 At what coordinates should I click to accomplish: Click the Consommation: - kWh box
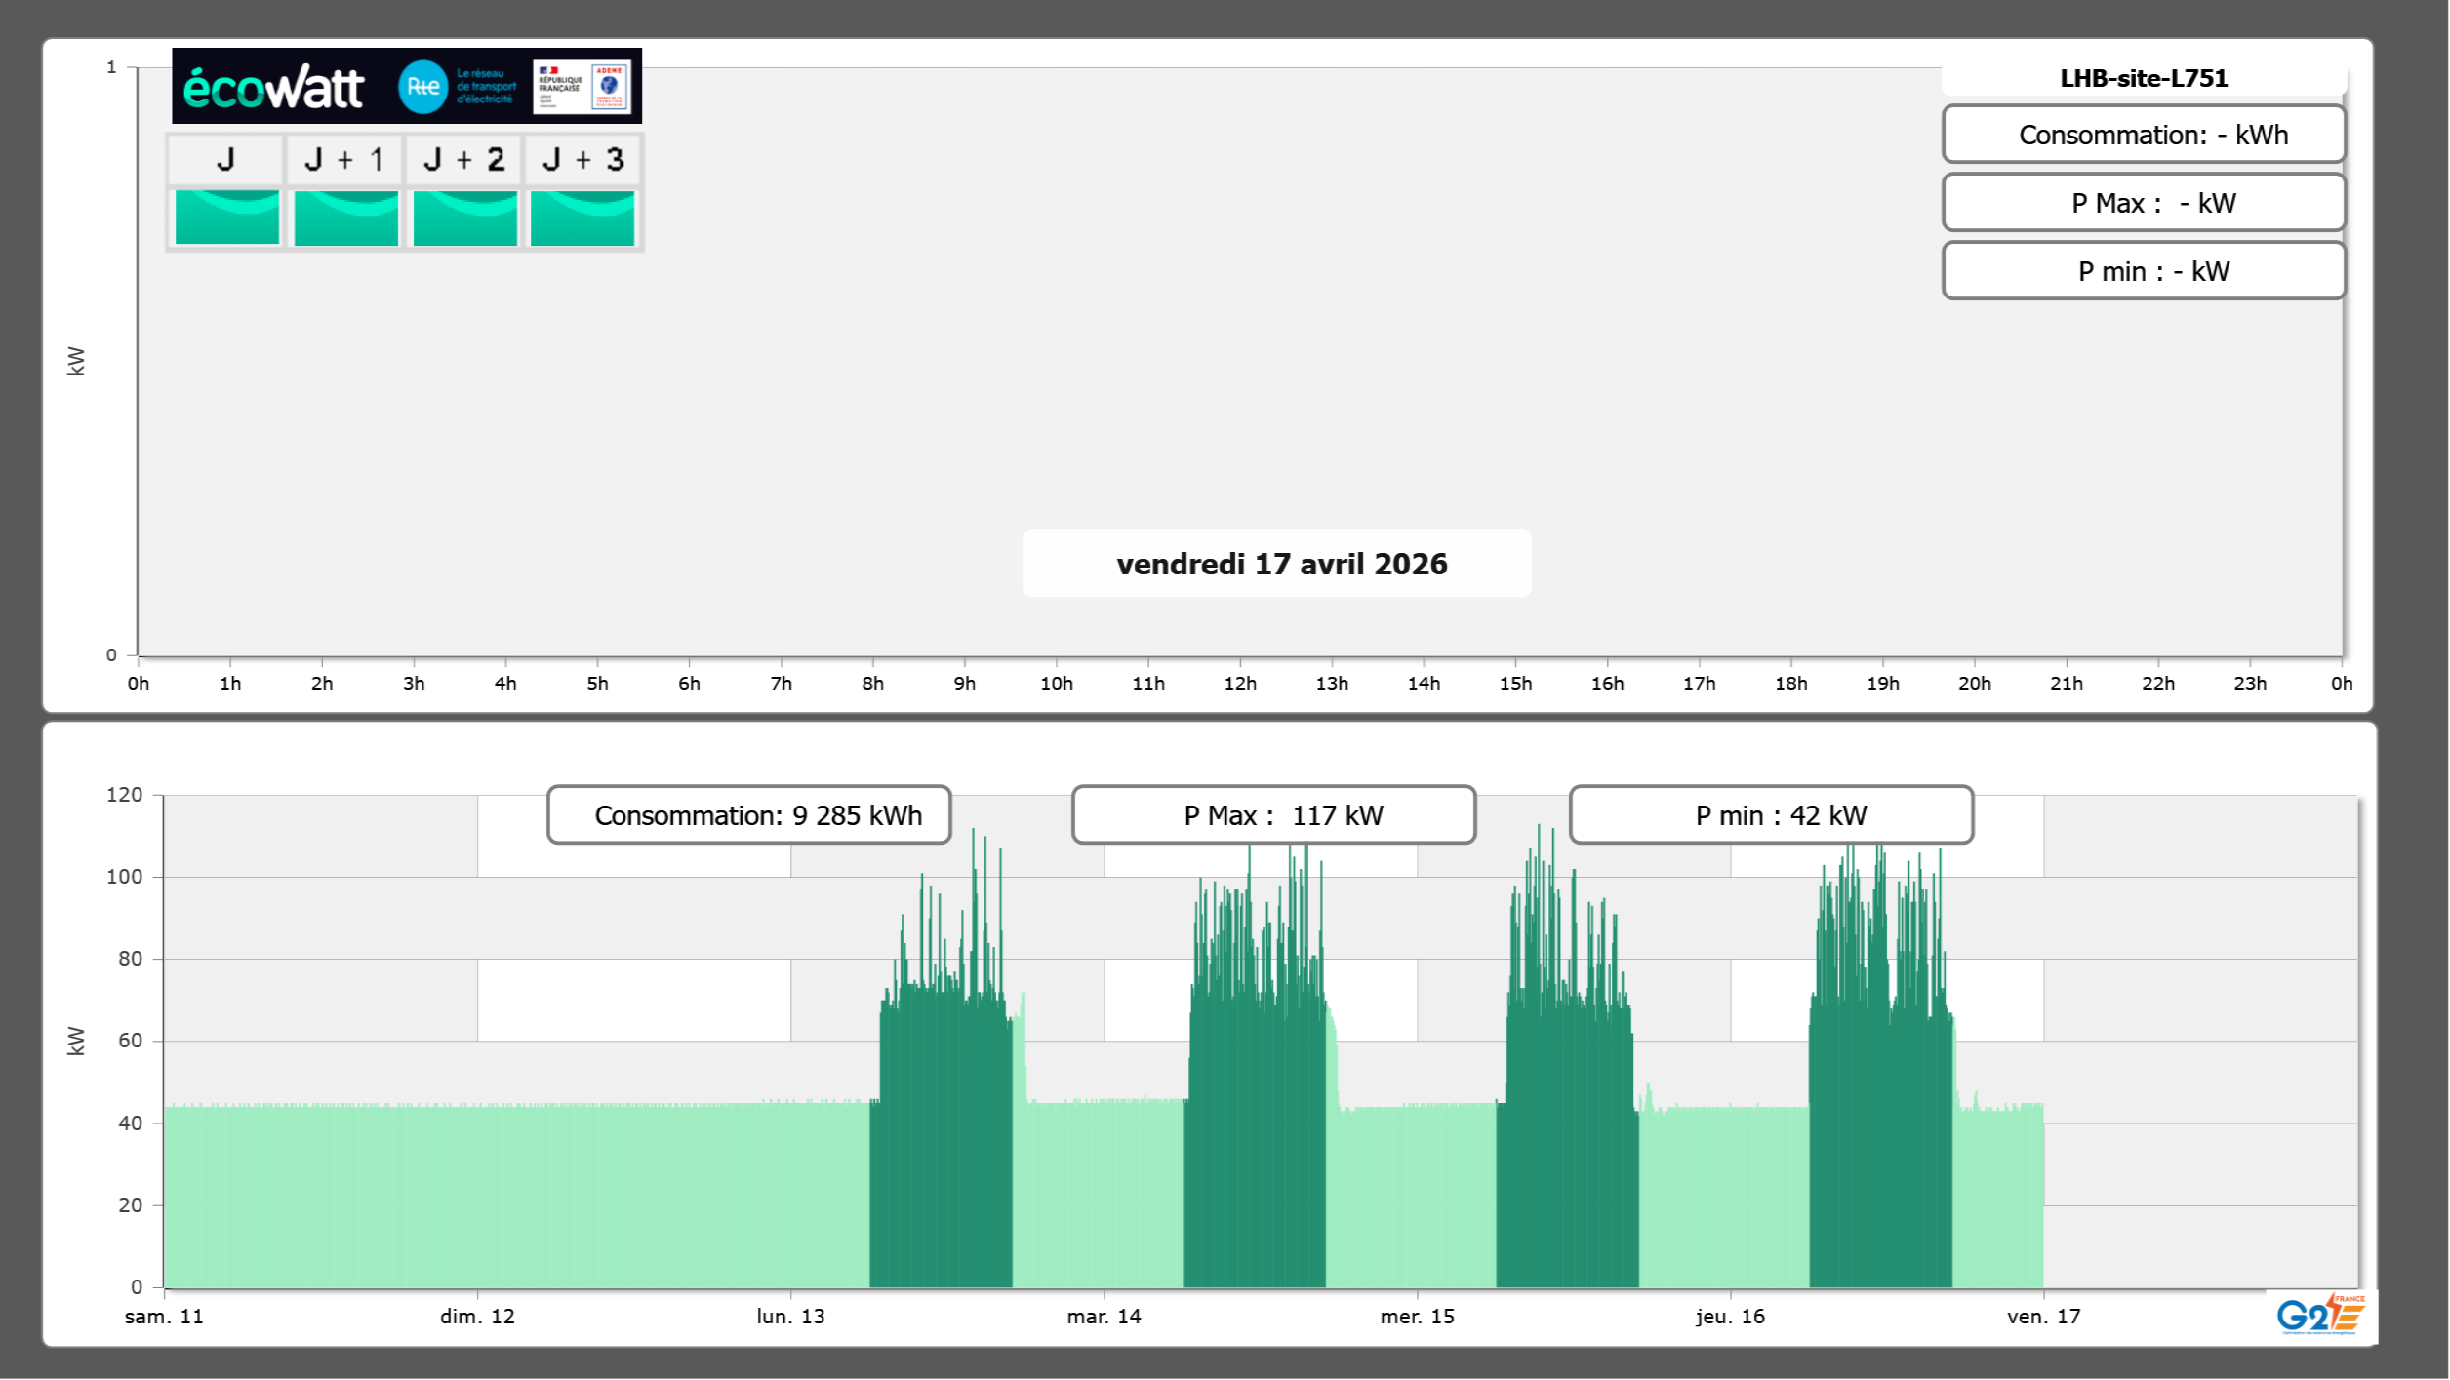2143,135
